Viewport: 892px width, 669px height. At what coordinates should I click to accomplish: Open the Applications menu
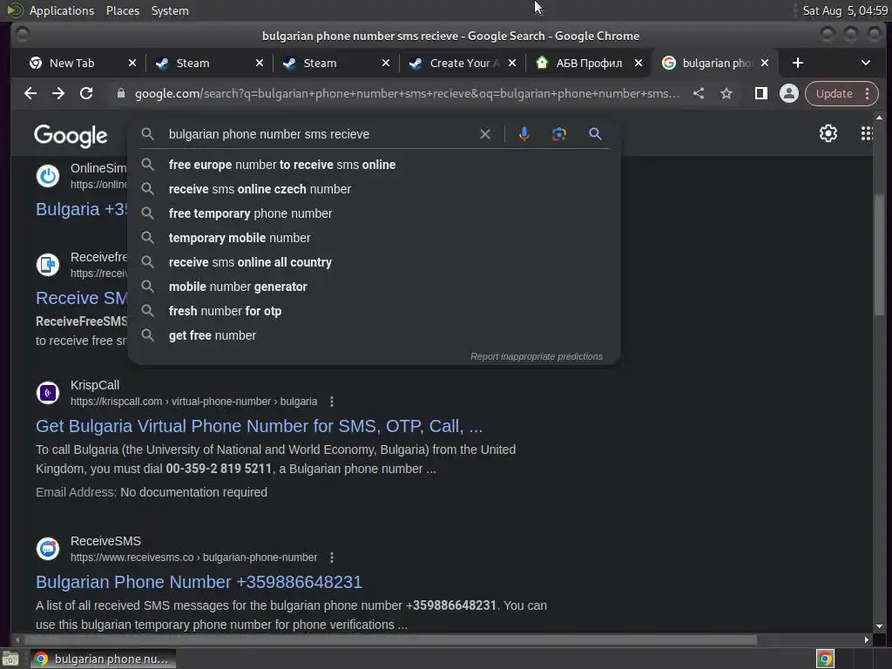[x=62, y=10]
